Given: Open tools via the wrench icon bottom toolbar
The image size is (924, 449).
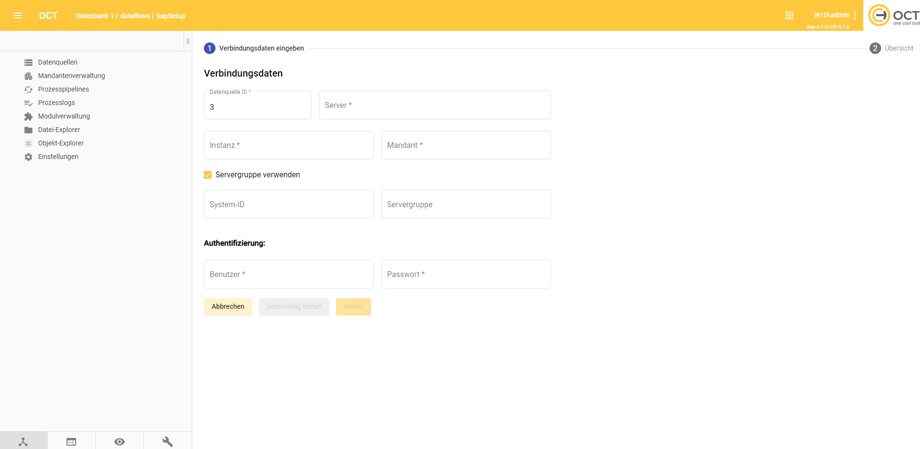Looking at the screenshot, I should click(x=167, y=441).
